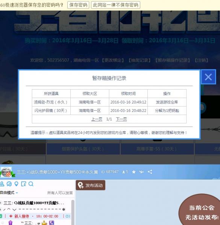Click the 保存密码 button
The width and height of the screenshot is (220, 225).
[x=78, y=5]
